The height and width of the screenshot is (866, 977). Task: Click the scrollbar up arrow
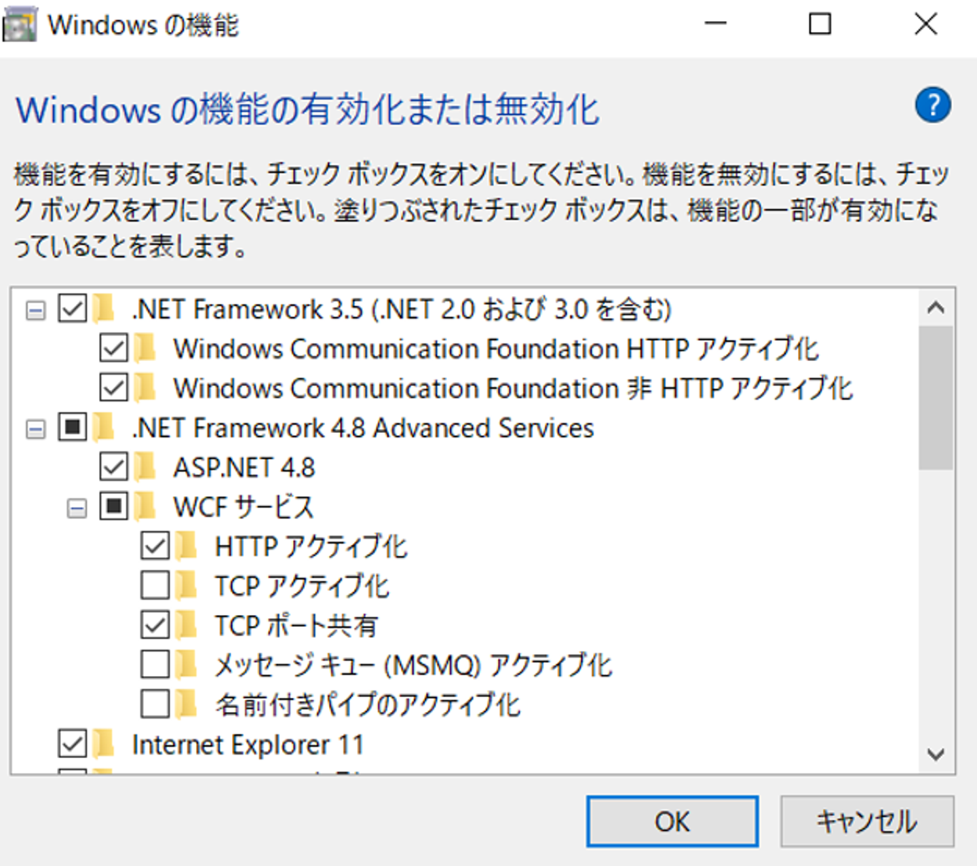(936, 308)
